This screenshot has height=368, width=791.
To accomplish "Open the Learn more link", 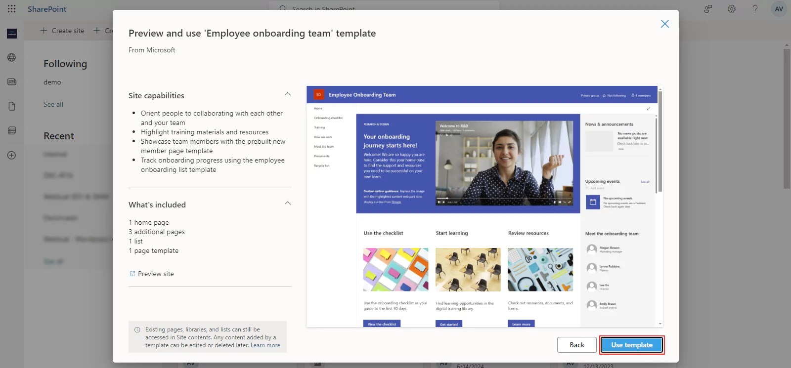I will coord(265,345).
